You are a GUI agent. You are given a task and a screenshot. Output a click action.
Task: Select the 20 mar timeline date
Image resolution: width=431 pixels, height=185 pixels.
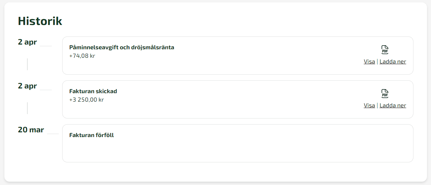31,130
